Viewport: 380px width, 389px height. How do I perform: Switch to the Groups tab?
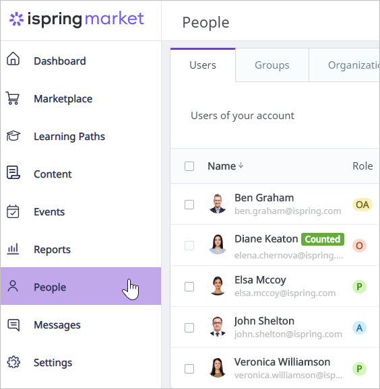[x=272, y=65]
